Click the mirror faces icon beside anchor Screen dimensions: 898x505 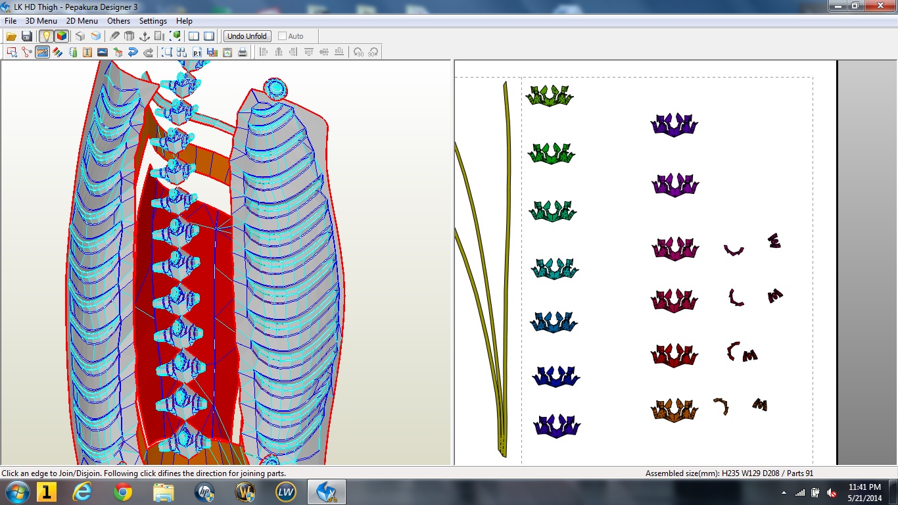pos(159,36)
